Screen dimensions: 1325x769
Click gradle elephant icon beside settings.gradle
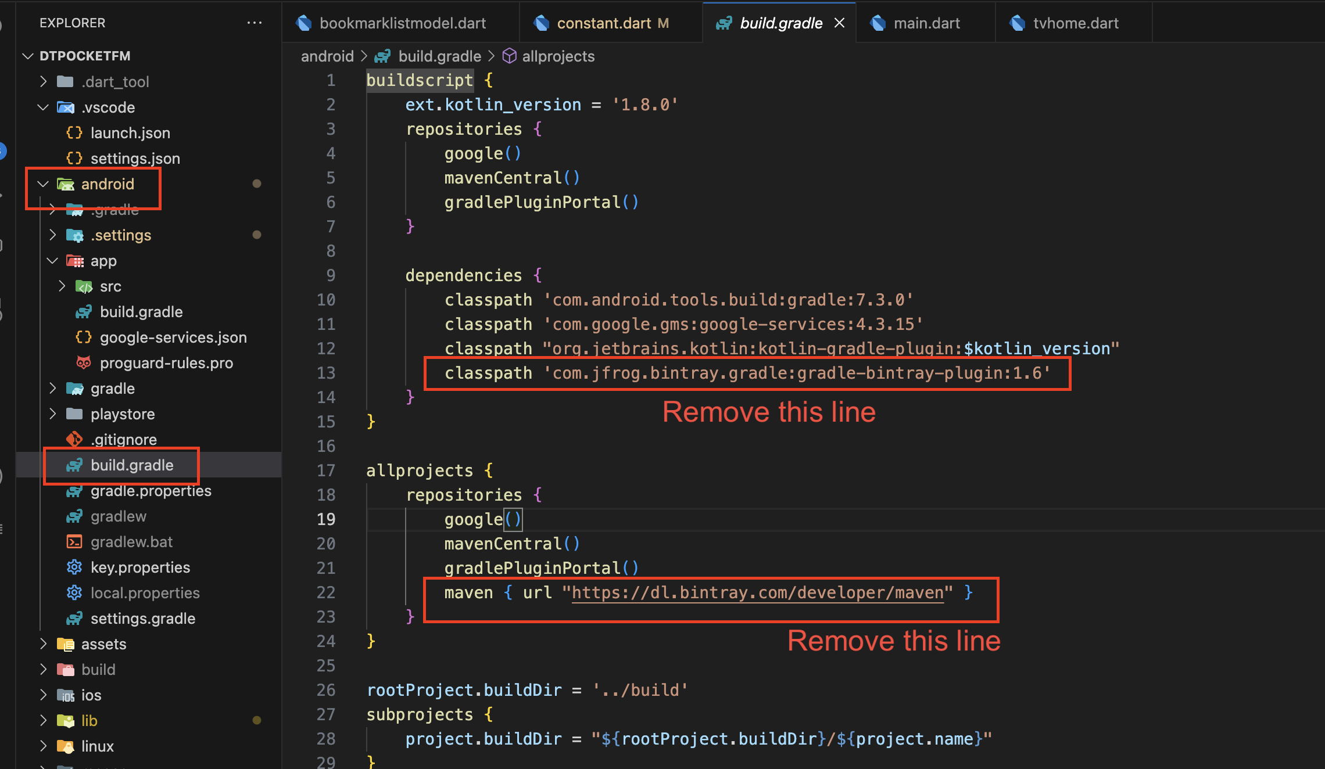(74, 619)
